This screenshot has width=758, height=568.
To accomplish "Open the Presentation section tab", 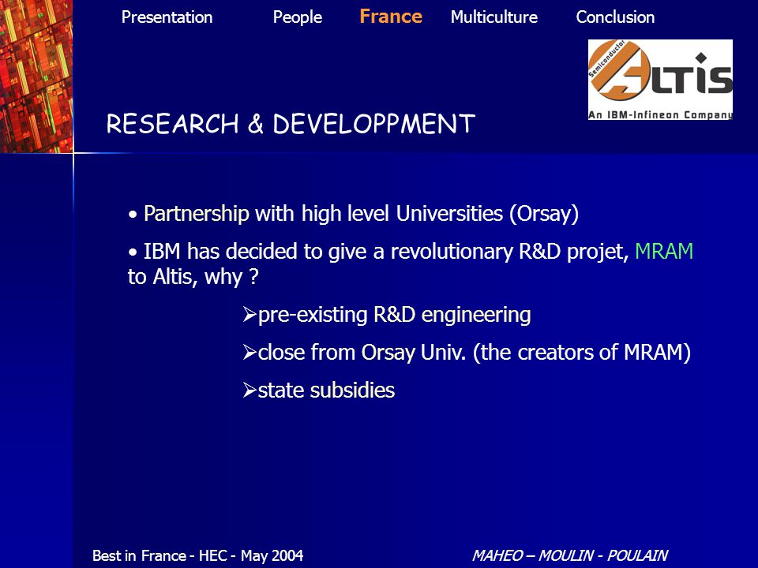I will 167,17.
